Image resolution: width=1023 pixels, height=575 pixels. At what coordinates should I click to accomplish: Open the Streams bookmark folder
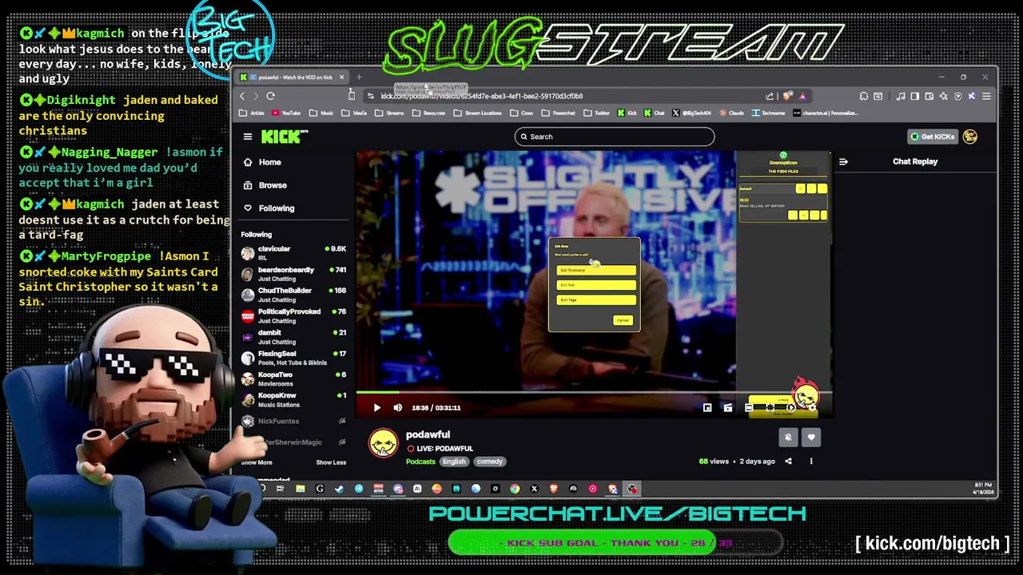click(x=390, y=113)
